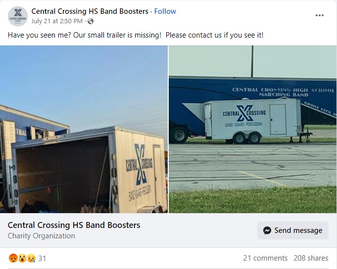Open the Central Crossing HS Band Boosters header name
This screenshot has width=337, height=269.
(90, 11)
